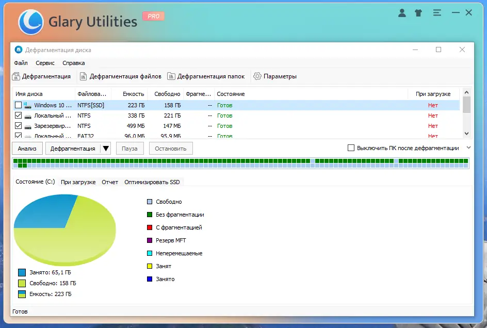Screen dimensions: 487x328
Task: Click the 221 ГБ free space cell
Action: click(172, 116)
